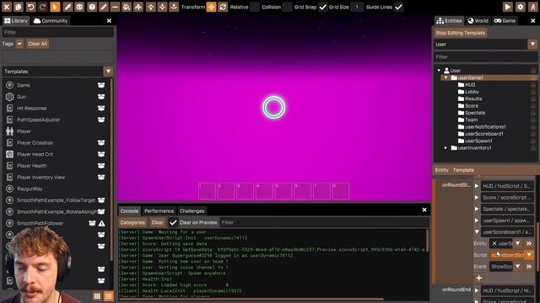Collapse the userGame1 tree node

coord(445,77)
